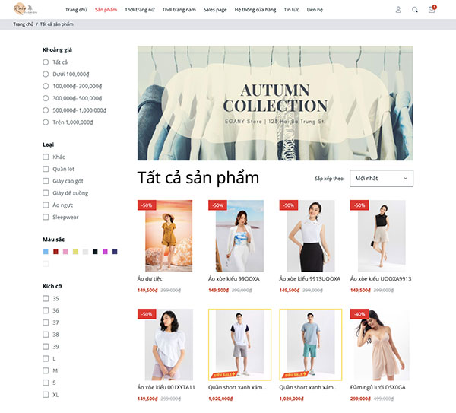Pick the pink color swatch

point(65,252)
